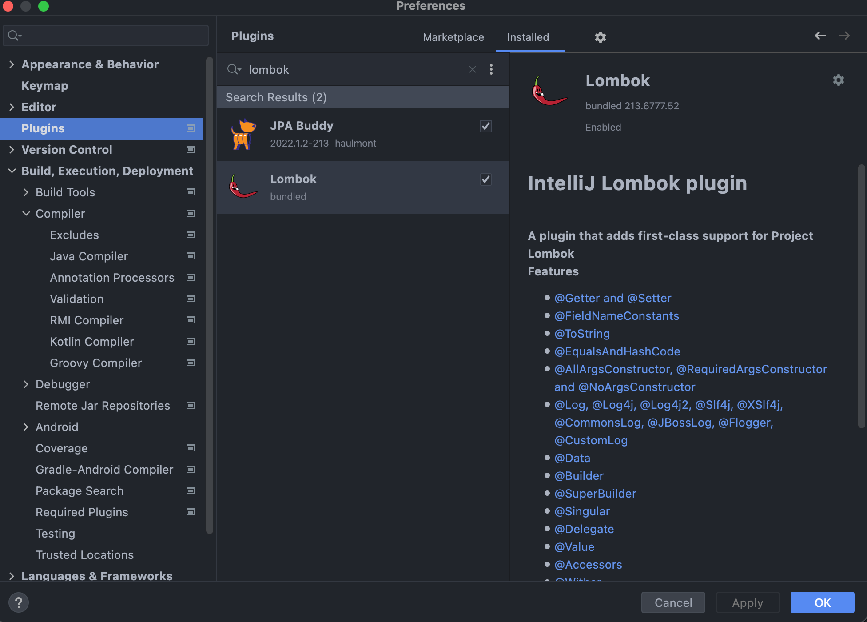Select the Installed tab
Screen dimensions: 867x622
coord(528,37)
